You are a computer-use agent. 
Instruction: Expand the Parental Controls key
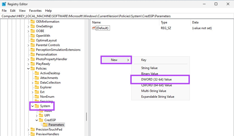[x=28, y=45]
